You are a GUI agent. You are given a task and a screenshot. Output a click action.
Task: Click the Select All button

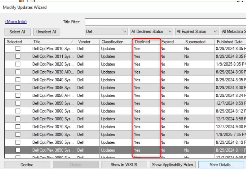click(17, 32)
